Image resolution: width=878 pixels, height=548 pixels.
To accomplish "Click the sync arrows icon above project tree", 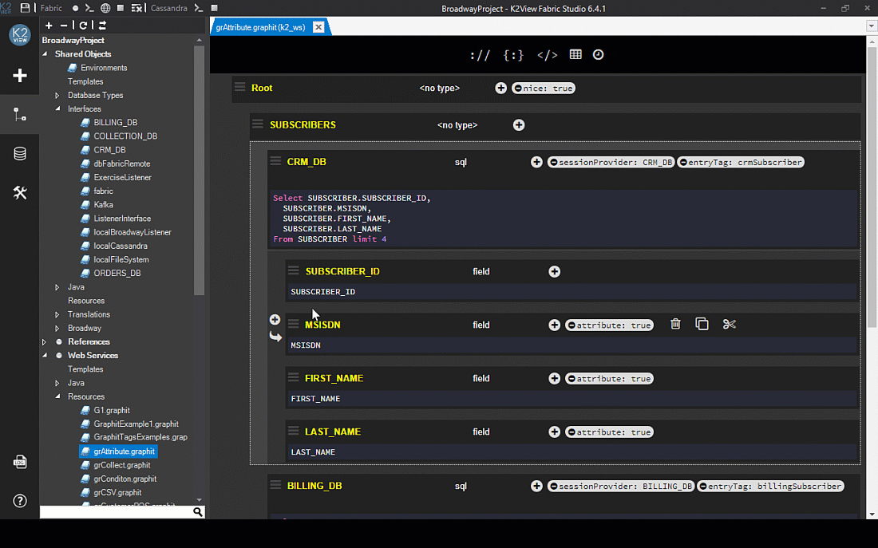I will [102, 26].
